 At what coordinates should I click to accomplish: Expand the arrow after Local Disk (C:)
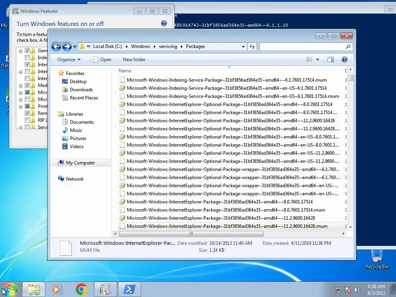(x=126, y=47)
